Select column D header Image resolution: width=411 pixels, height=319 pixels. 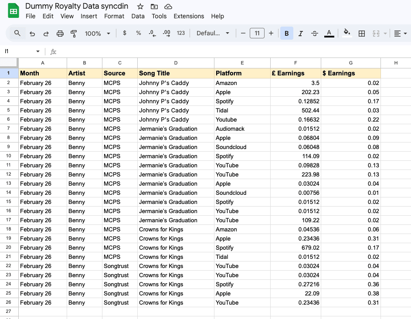(x=176, y=63)
